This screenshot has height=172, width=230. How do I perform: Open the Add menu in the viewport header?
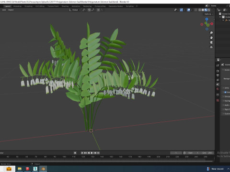(x=4, y=10)
